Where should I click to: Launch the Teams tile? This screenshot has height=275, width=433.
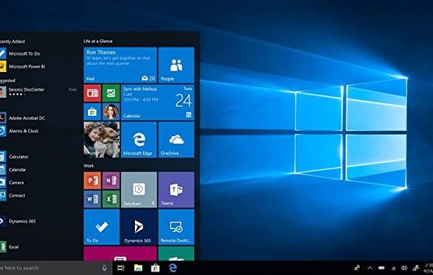pos(176,189)
